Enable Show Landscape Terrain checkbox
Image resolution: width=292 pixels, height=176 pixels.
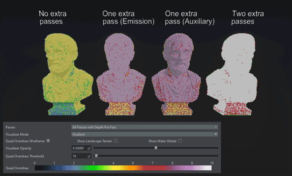tap(115, 141)
